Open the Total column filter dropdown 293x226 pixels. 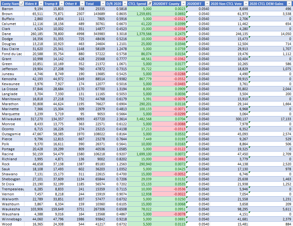point(103,4)
